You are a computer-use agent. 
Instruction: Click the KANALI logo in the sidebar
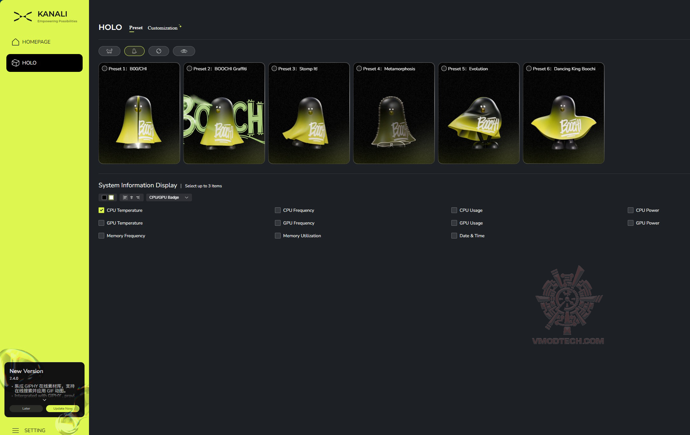[45, 17]
